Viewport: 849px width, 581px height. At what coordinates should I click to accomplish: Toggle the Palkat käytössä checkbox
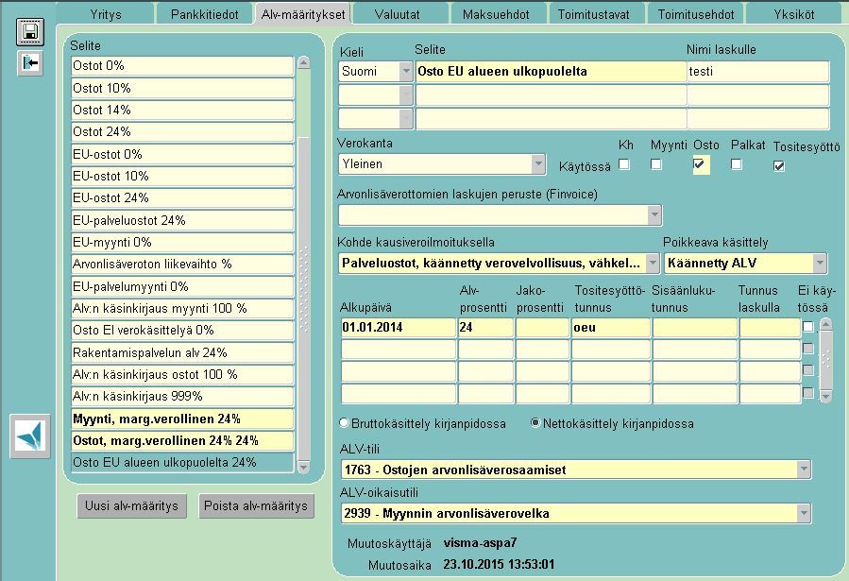pyautogui.click(x=737, y=164)
